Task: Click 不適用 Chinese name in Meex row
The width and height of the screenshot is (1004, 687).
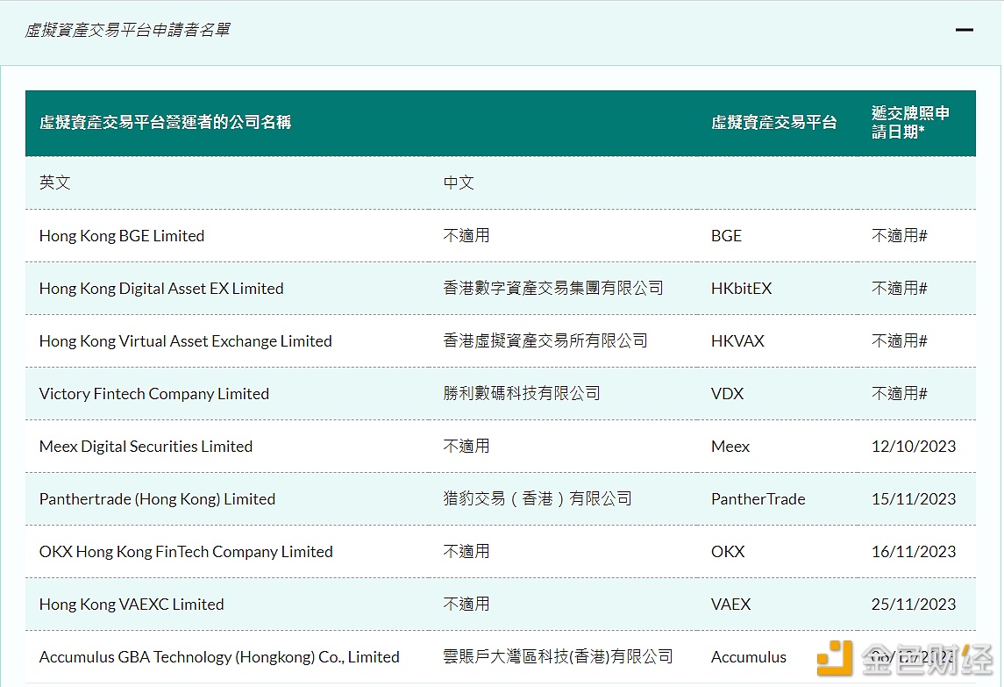Action: [x=466, y=446]
